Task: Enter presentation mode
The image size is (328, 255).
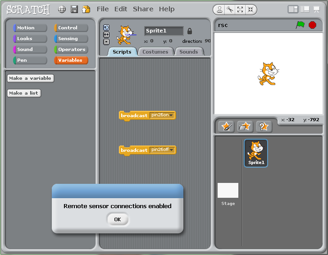Action: tap(316, 9)
